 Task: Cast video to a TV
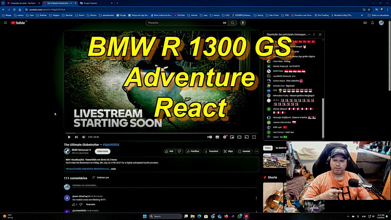point(247,137)
